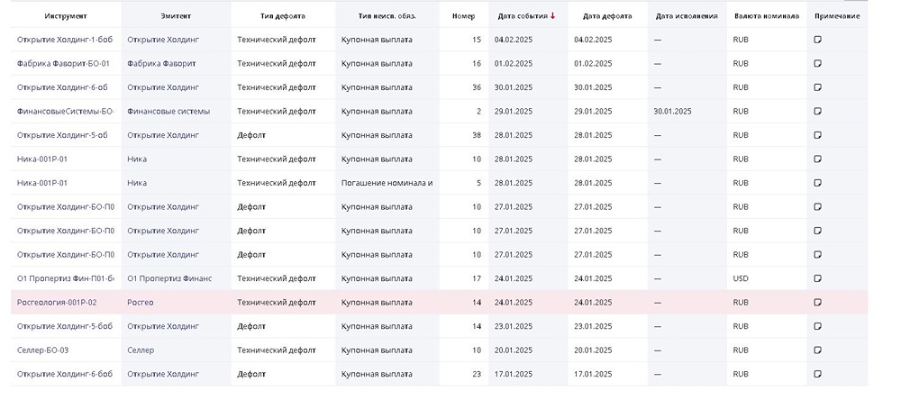The image size is (901, 400).
Task: Open note icon for Росгеология-001Р-02 row
Action: tap(817, 302)
